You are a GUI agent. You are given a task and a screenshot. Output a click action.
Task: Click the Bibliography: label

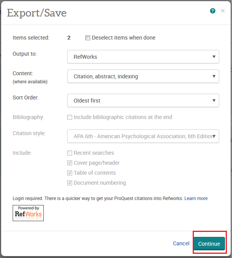pos(28,117)
